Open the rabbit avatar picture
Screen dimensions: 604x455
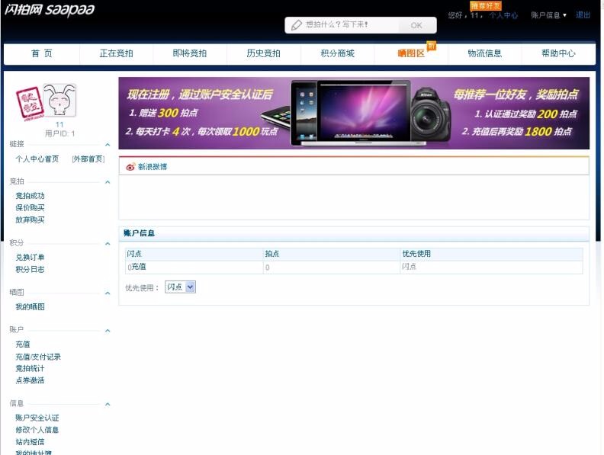point(59,100)
